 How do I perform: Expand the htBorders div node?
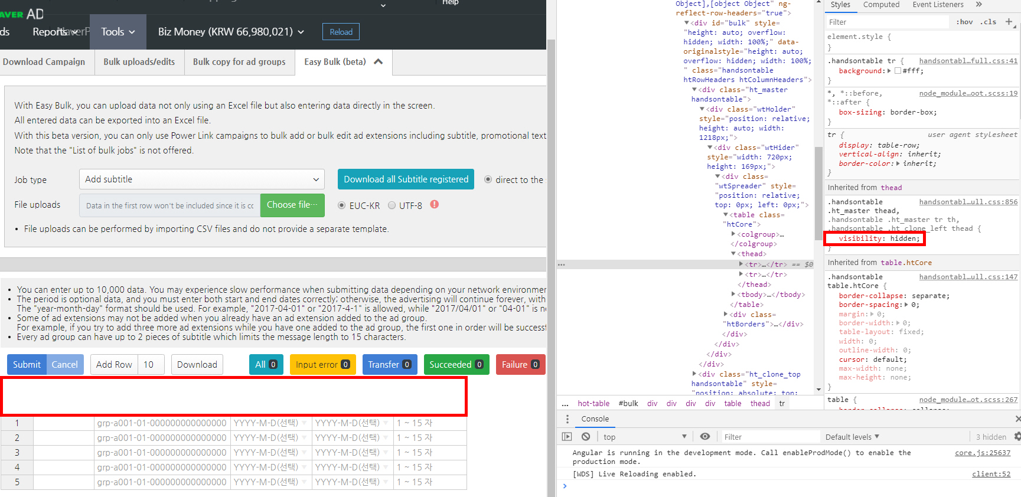[726, 315]
